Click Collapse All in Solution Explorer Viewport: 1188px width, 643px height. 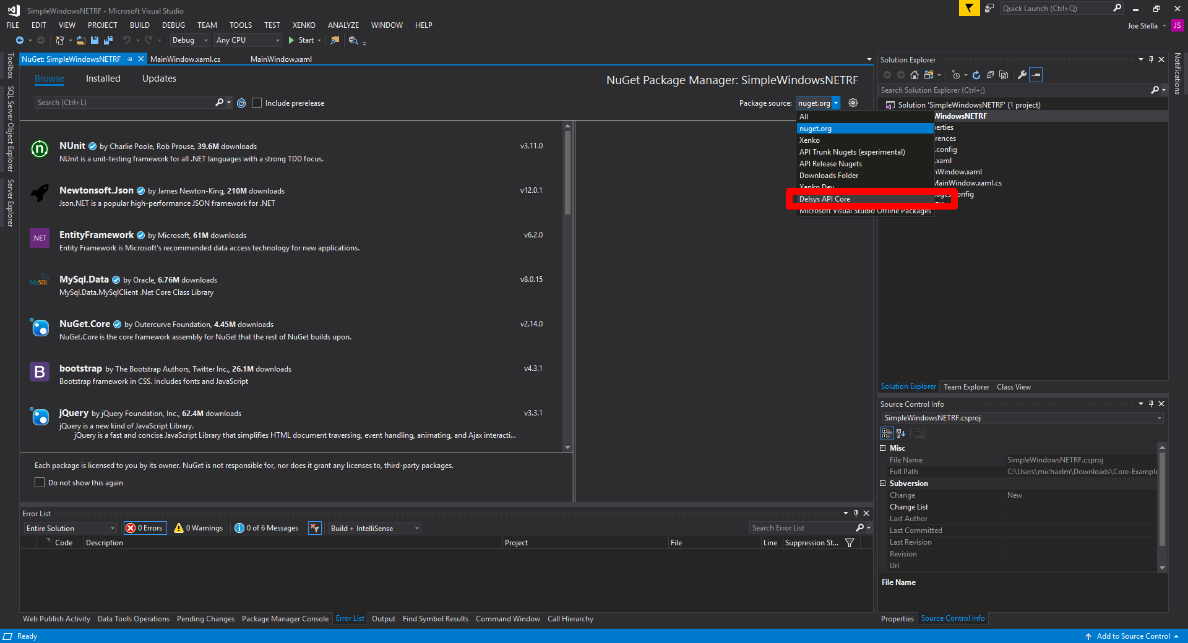click(x=990, y=75)
